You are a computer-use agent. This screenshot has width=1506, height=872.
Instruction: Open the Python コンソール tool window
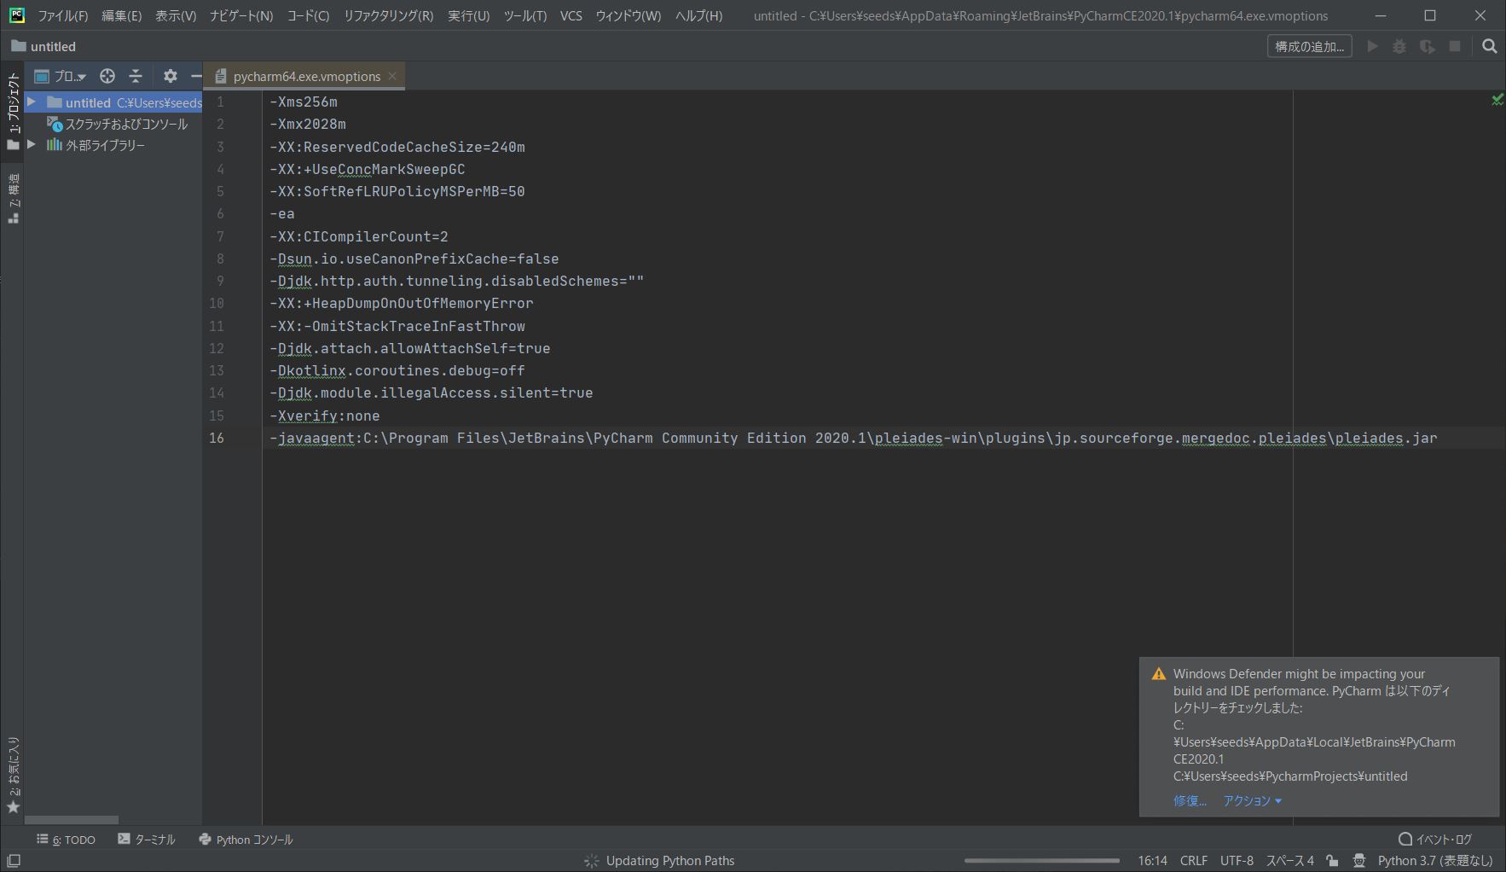coord(246,840)
